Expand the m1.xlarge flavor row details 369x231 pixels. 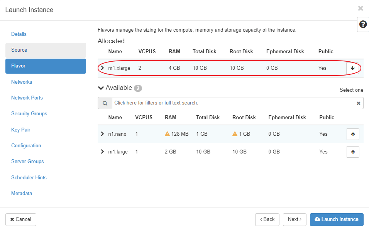coord(102,68)
